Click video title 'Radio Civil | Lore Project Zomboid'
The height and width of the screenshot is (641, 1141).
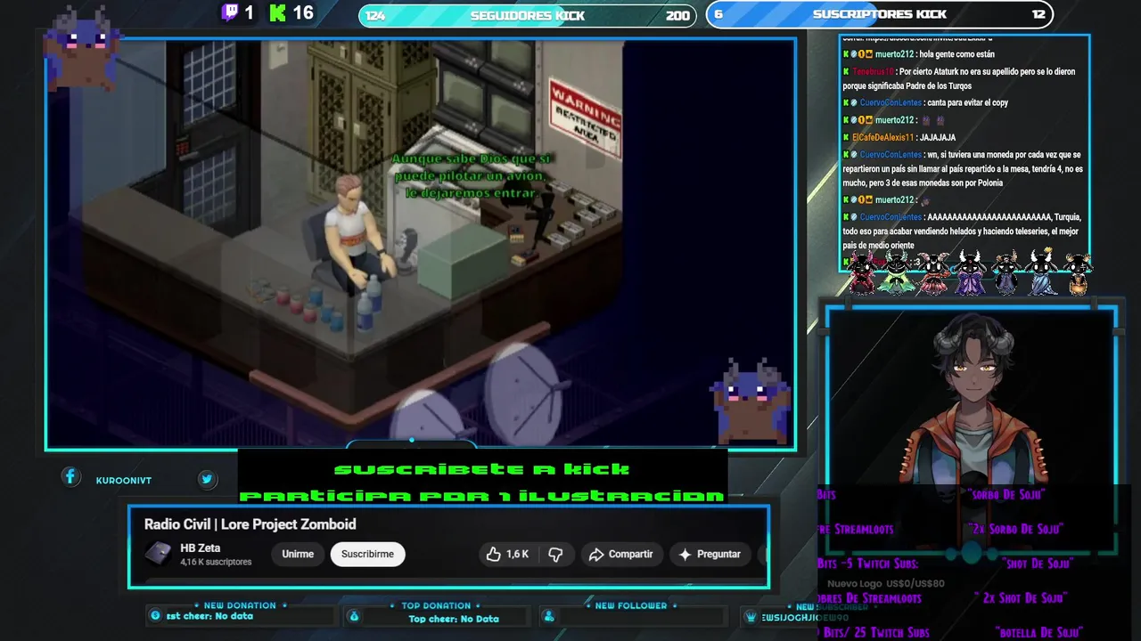tap(250, 524)
